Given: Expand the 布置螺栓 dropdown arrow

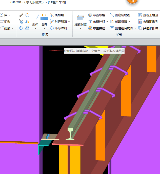Looking at the screenshot, I should 107,15.
